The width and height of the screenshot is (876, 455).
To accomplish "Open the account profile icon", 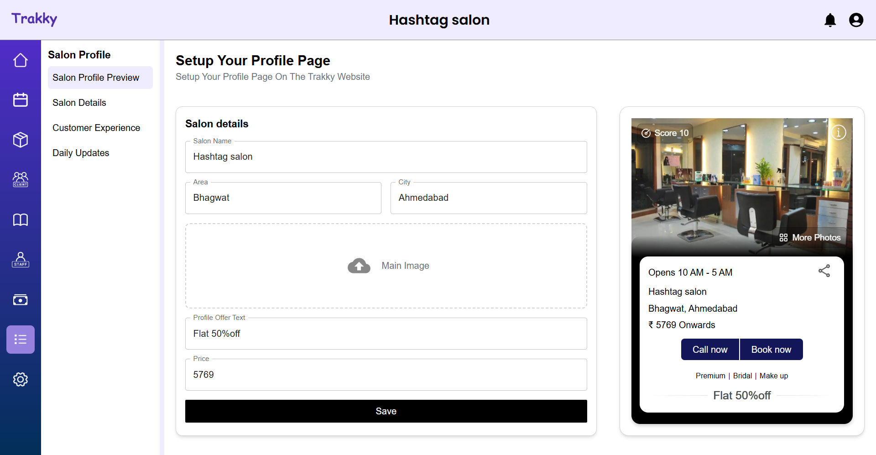I will click(x=856, y=20).
